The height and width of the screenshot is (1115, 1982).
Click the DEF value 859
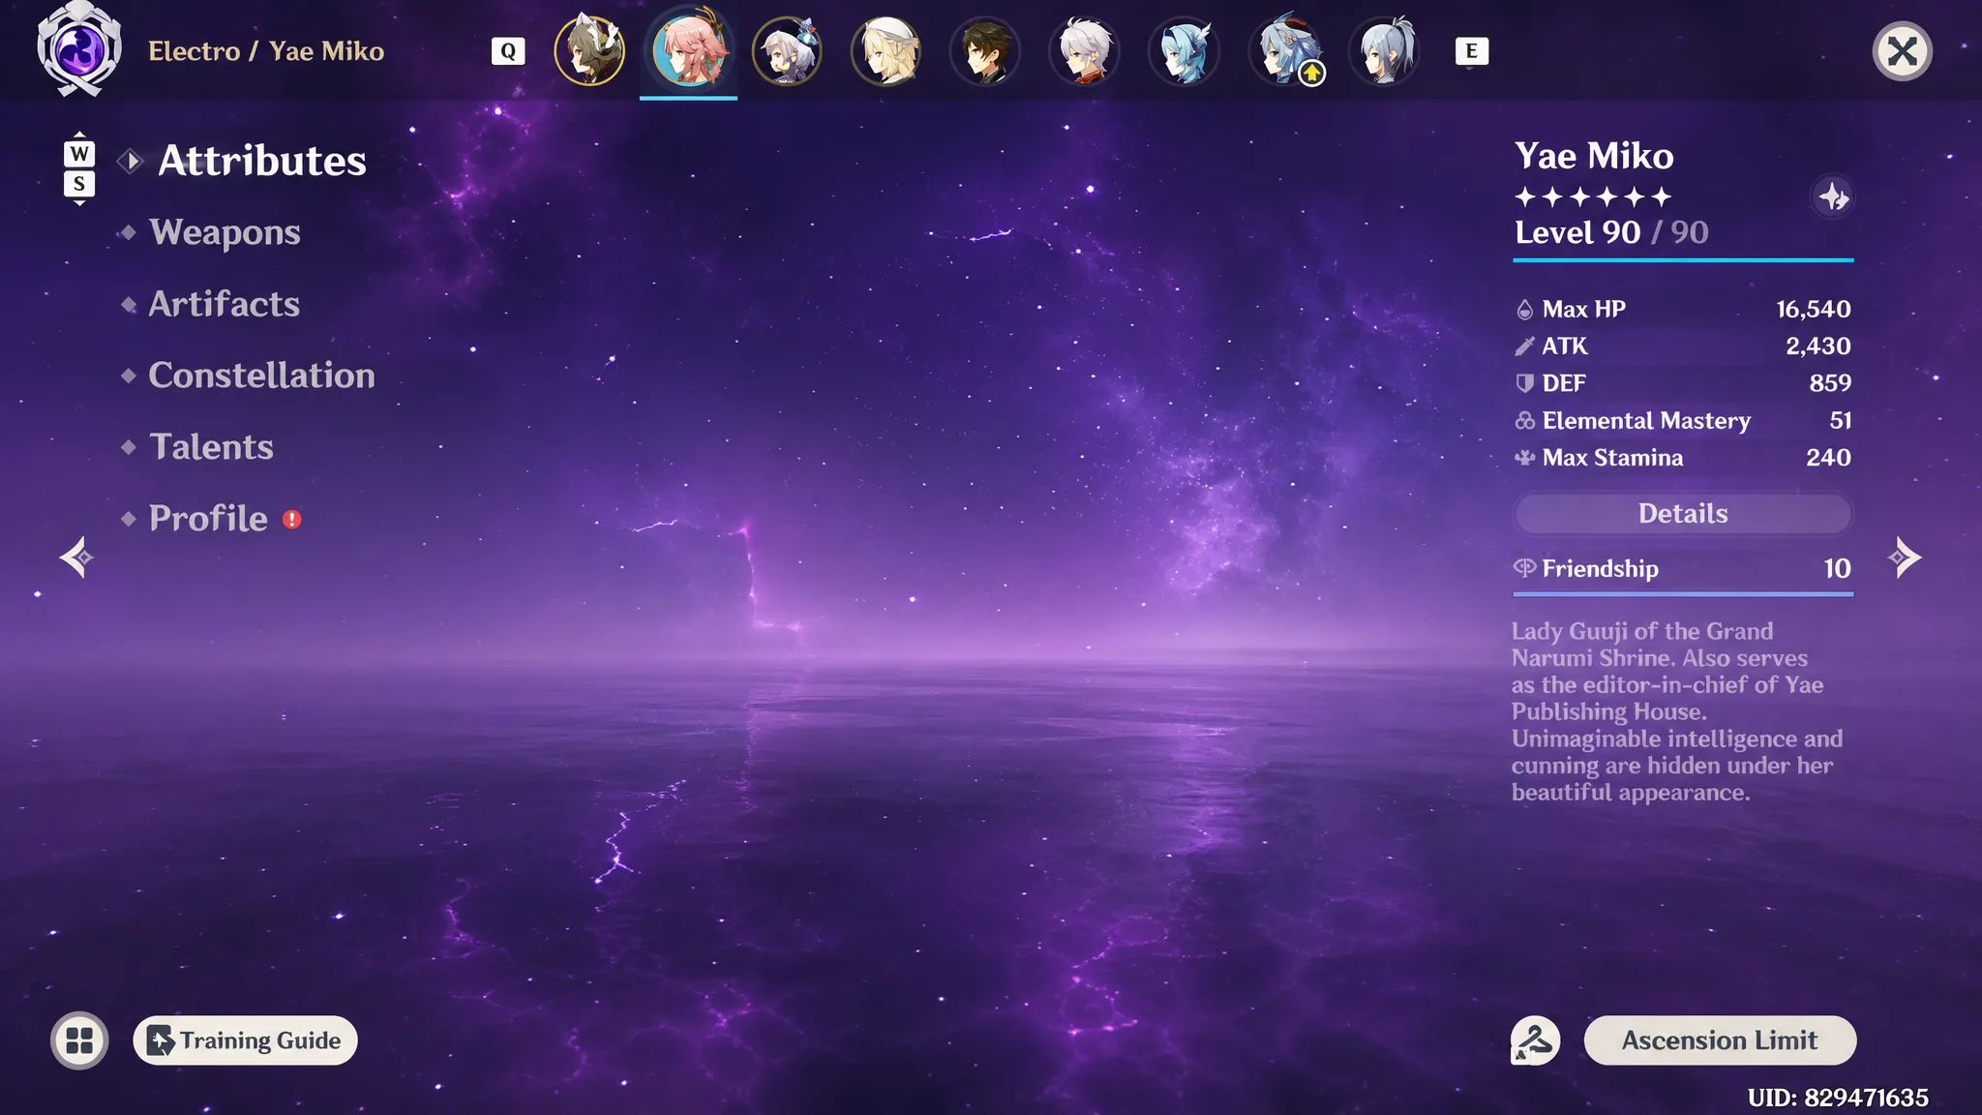(1830, 383)
